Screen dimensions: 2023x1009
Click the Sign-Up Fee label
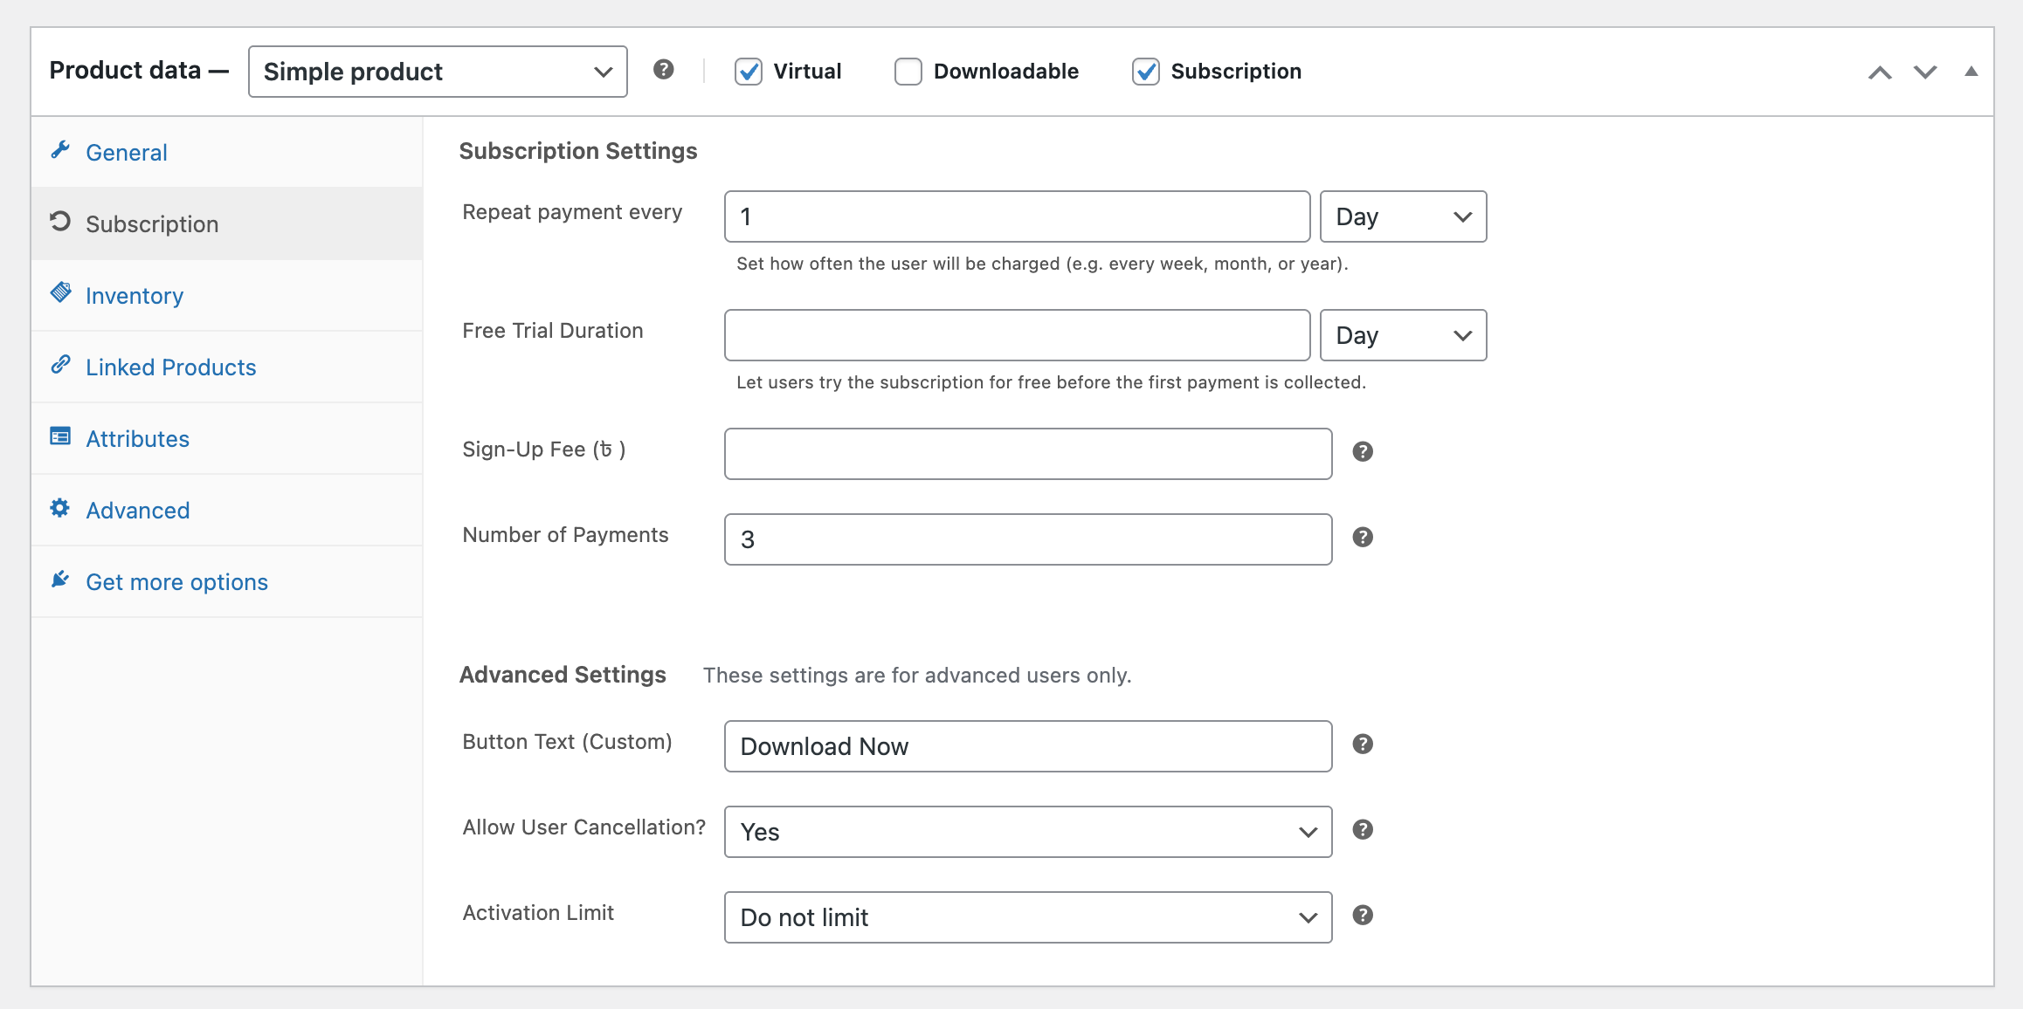(x=544, y=450)
